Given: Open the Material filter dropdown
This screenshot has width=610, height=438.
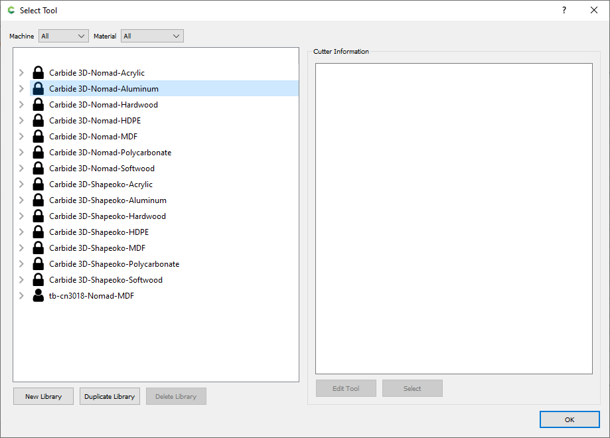Looking at the screenshot, I should click(x=152, y=36).
